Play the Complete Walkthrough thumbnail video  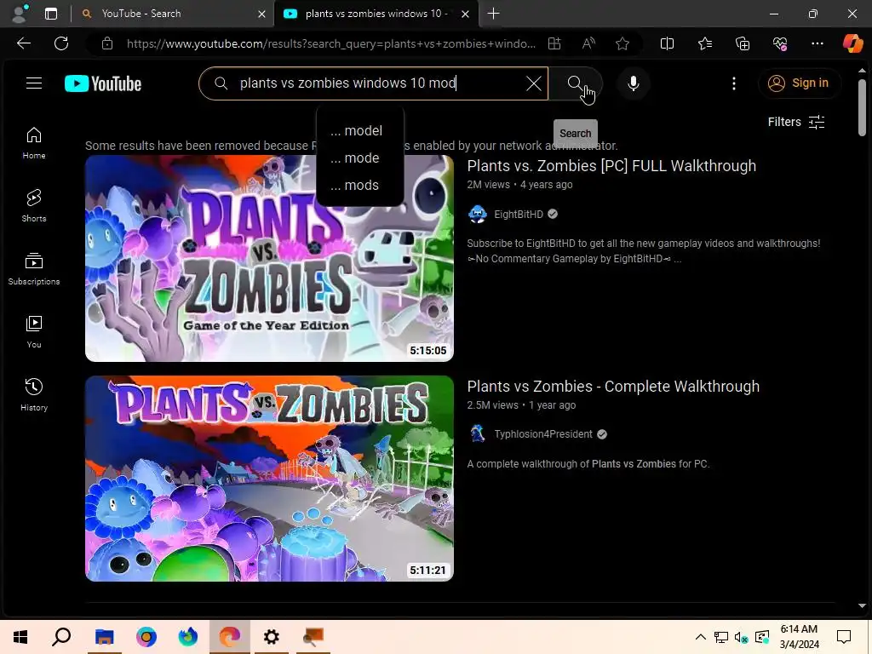pos(269,479)
